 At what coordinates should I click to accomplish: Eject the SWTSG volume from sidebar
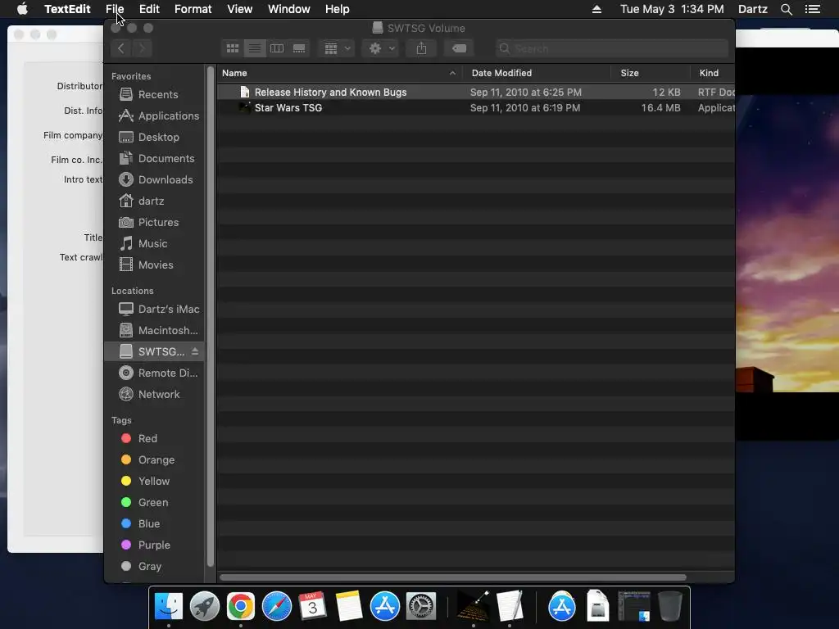coord(195,351)
